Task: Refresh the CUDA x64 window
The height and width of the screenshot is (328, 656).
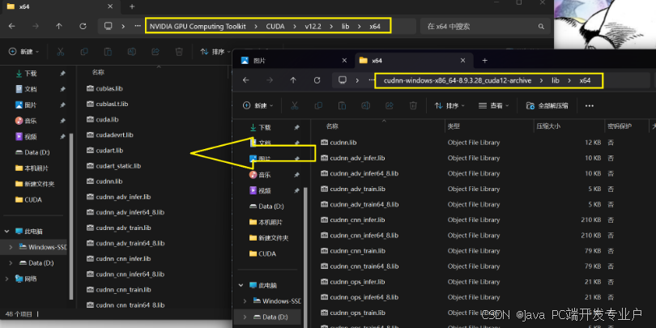Action: tap(83, 26)
